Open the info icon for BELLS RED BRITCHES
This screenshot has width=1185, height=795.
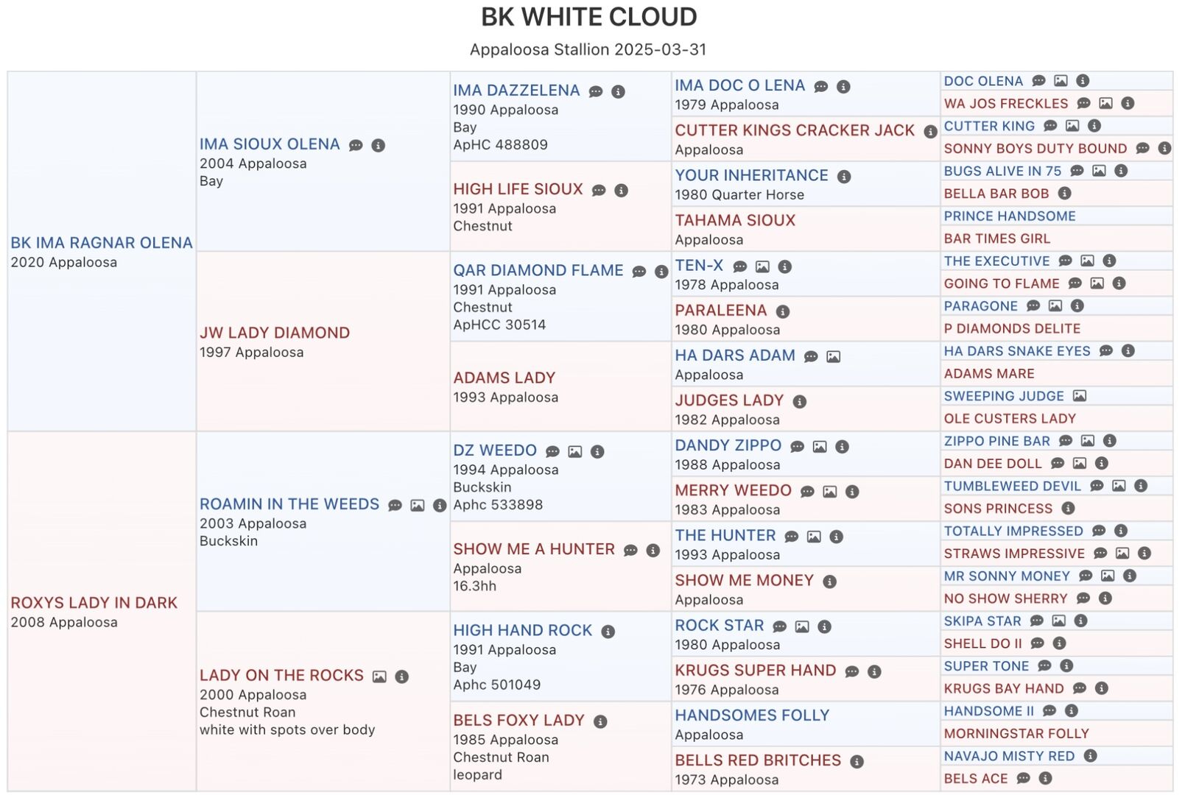click(x=857, y=762)
